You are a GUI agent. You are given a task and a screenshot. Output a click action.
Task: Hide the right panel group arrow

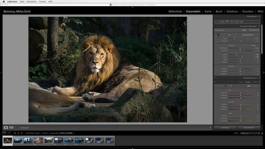(x=264, y=73)
